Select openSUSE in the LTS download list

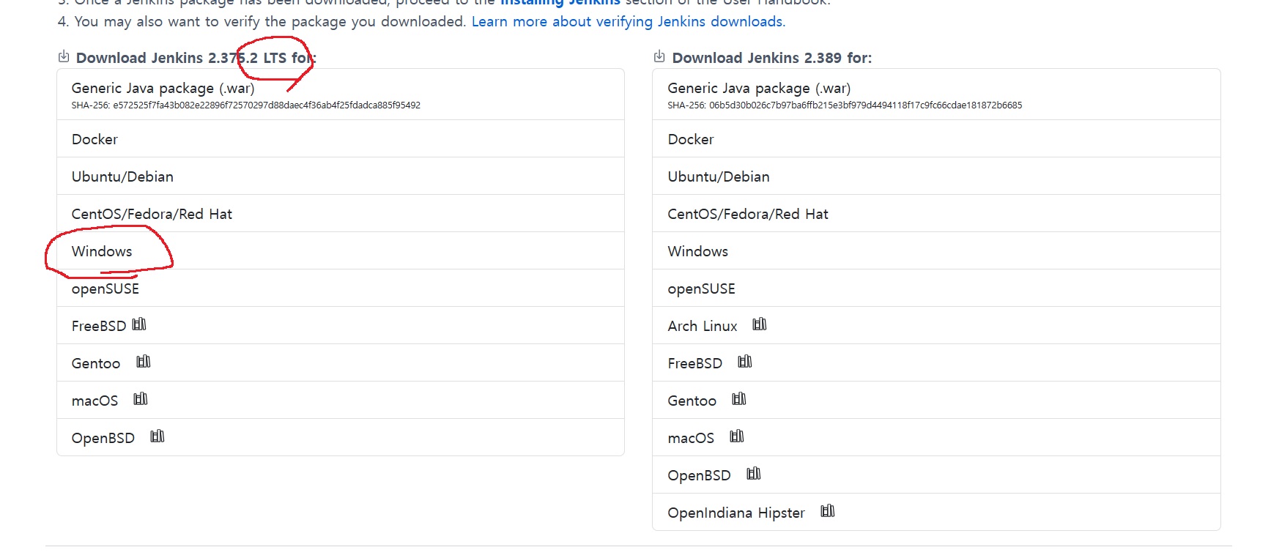[341, 289]
